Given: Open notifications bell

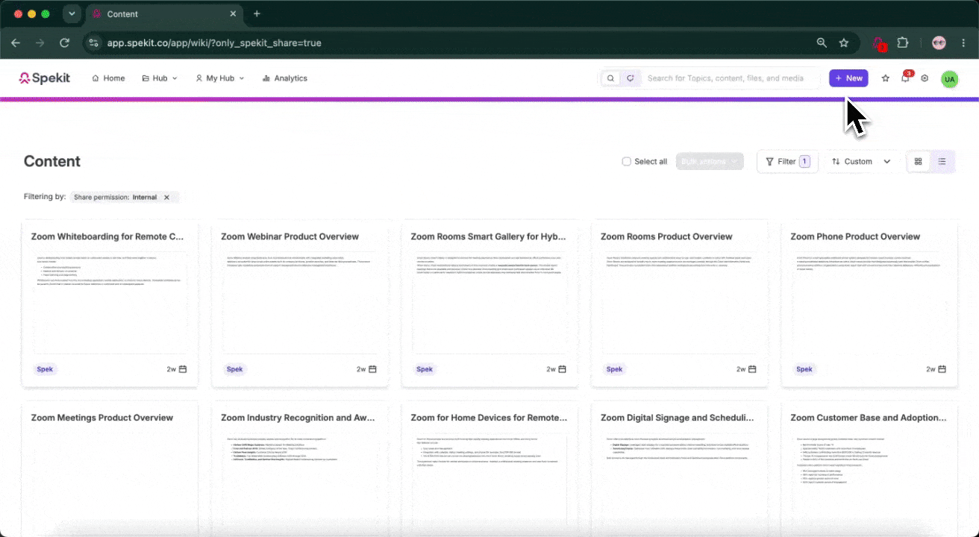Looking at the screenshot, I should pyautogui.click(x=905, y=78).
